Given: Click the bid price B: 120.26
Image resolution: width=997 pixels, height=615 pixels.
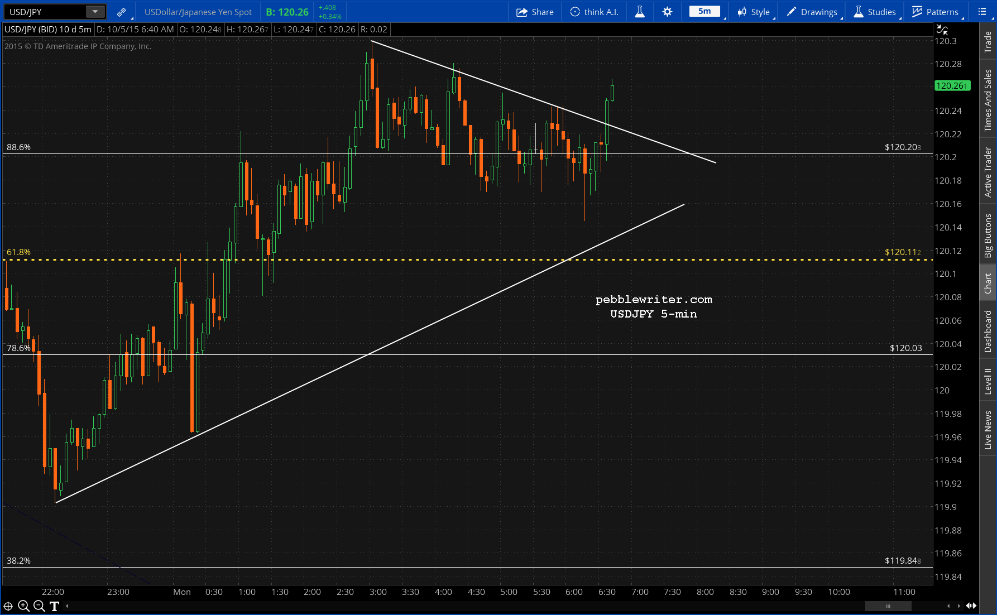Looking at the screenshot, I should tap(287, 12).
